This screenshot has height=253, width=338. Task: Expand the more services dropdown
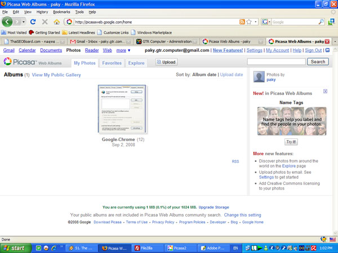(123, 51)
